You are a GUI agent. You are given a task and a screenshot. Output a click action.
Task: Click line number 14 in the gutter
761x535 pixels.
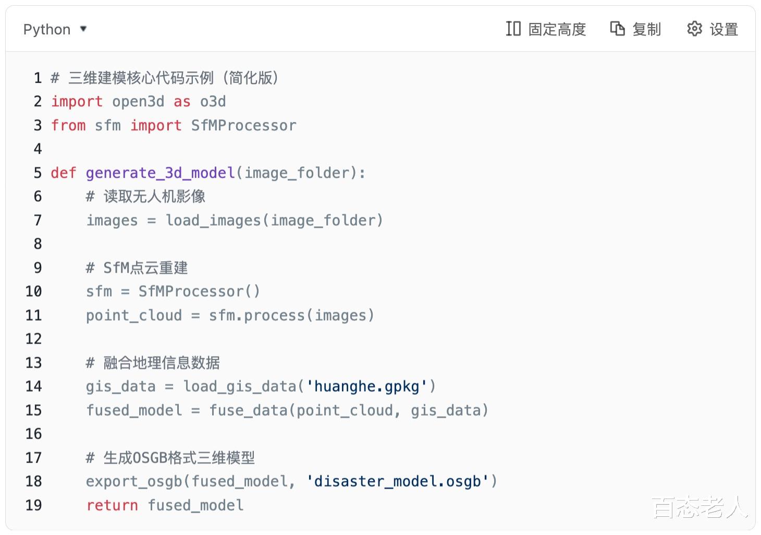pyautogui.click(x=34, y=386)
